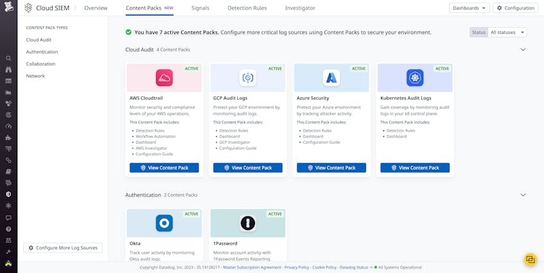Click the sparkle icon near the sidebar bottom
The image size is (544, 273).
point(8,252)
